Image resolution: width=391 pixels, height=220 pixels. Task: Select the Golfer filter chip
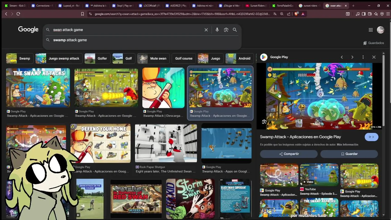(x=97, y=58)
